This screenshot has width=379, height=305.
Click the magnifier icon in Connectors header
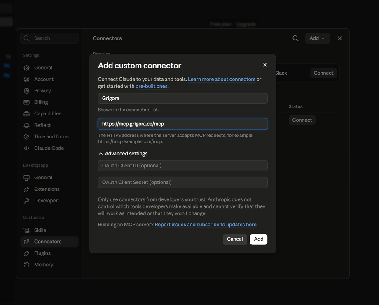click(x=295, y=38)
